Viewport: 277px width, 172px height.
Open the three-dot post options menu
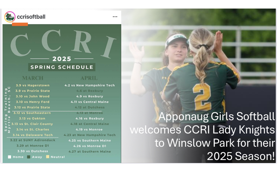115,17
